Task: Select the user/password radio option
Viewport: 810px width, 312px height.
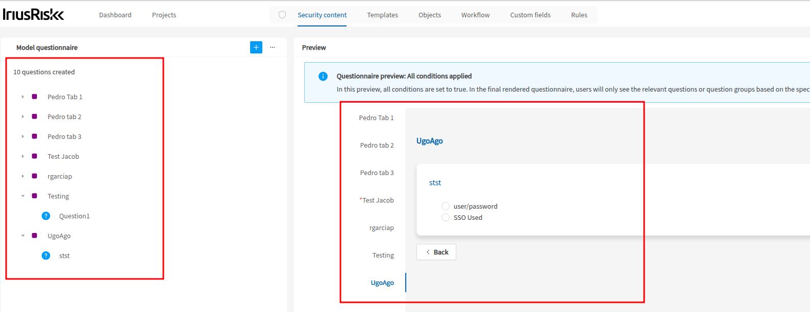Action: 446,206
